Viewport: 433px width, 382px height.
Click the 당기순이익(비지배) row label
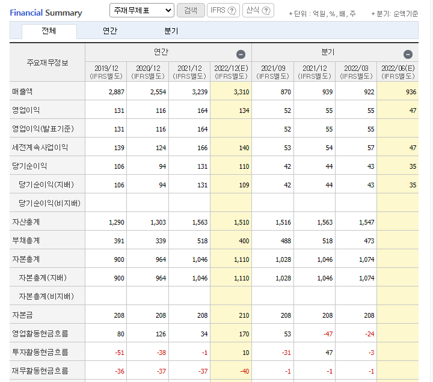[49, 203]
